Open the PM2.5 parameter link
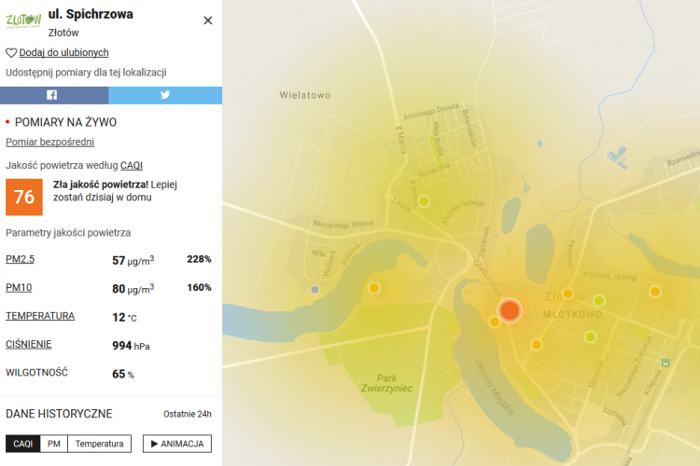700x466 pixels. (21, 259)
